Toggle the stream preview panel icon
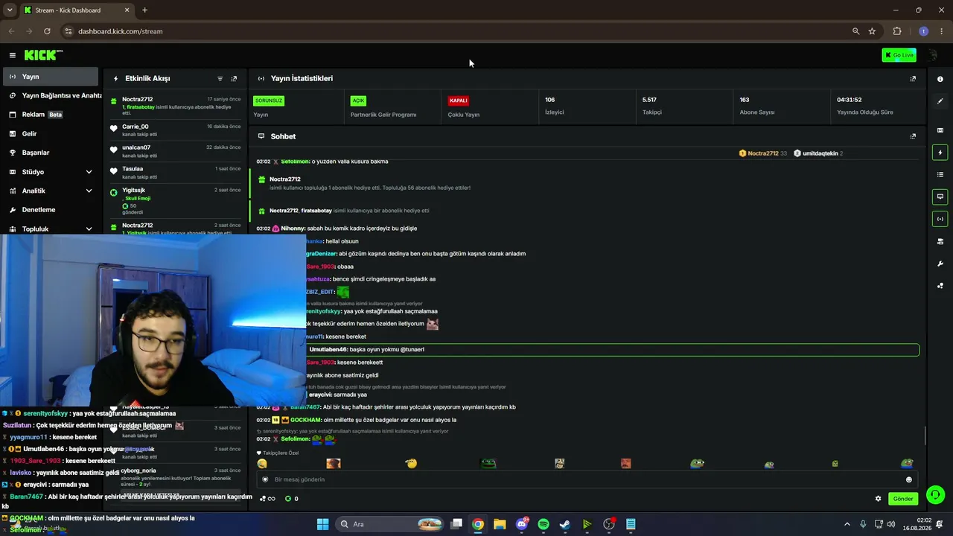 tap(940, 130)
